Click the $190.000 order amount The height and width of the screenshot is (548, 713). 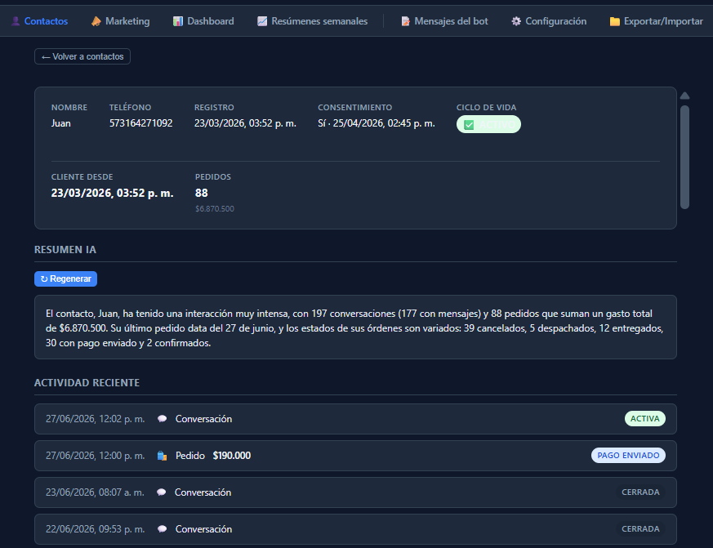tap(232, 456)
